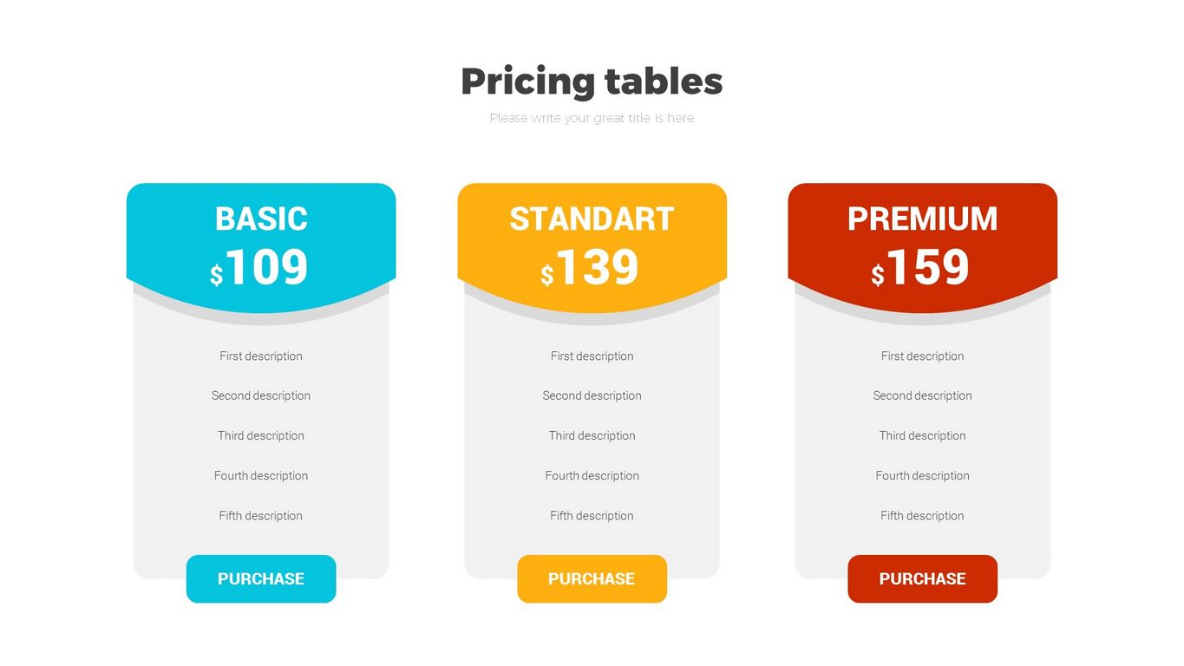1184x666 pixels.
Task: Pick "Fifth description" in the Basic card
Action: 261,515
